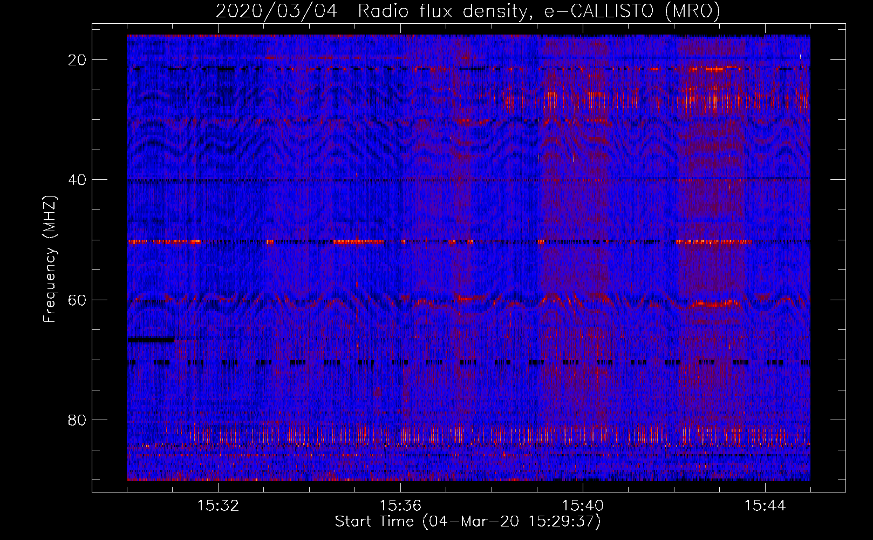The height and width of the screenshot is (540, 873).
Task: Click the short black bar near 67 MHz
Action: pyautogui.click(x=151, y=340)
